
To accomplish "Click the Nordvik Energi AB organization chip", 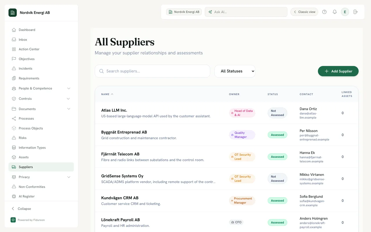I will (x=184, y=12).
